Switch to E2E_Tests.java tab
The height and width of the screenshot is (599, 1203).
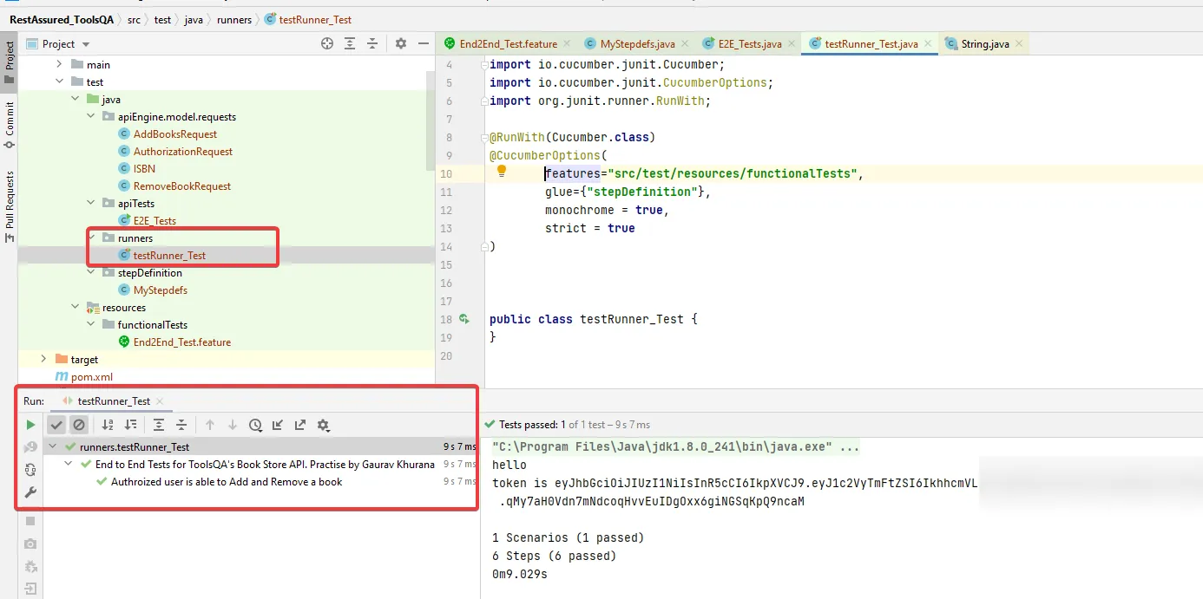[x=750, y=43]
